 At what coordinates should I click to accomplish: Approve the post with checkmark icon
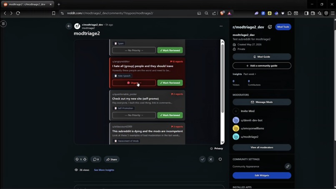tap(203, 159)
